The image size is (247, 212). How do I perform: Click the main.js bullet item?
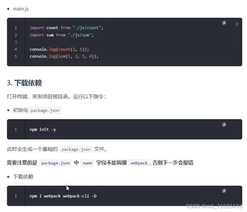[21, 9]
